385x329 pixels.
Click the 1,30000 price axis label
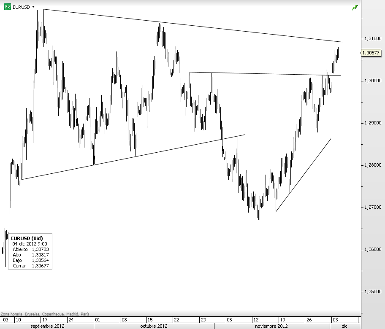pos(373,81)
